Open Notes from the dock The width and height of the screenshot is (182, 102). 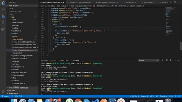click(x=40, y=100)
